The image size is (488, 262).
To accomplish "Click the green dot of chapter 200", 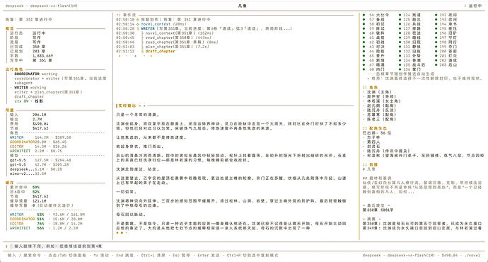I will (x=436, y=51).
